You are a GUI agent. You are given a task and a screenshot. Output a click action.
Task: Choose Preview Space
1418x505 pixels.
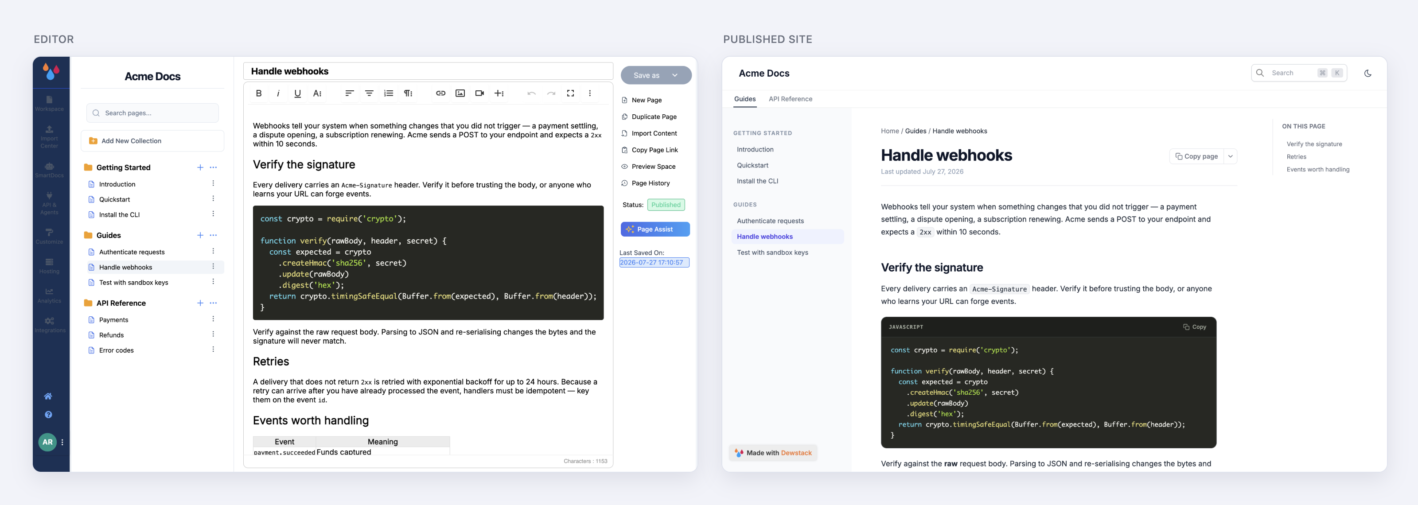click(648, 167)
